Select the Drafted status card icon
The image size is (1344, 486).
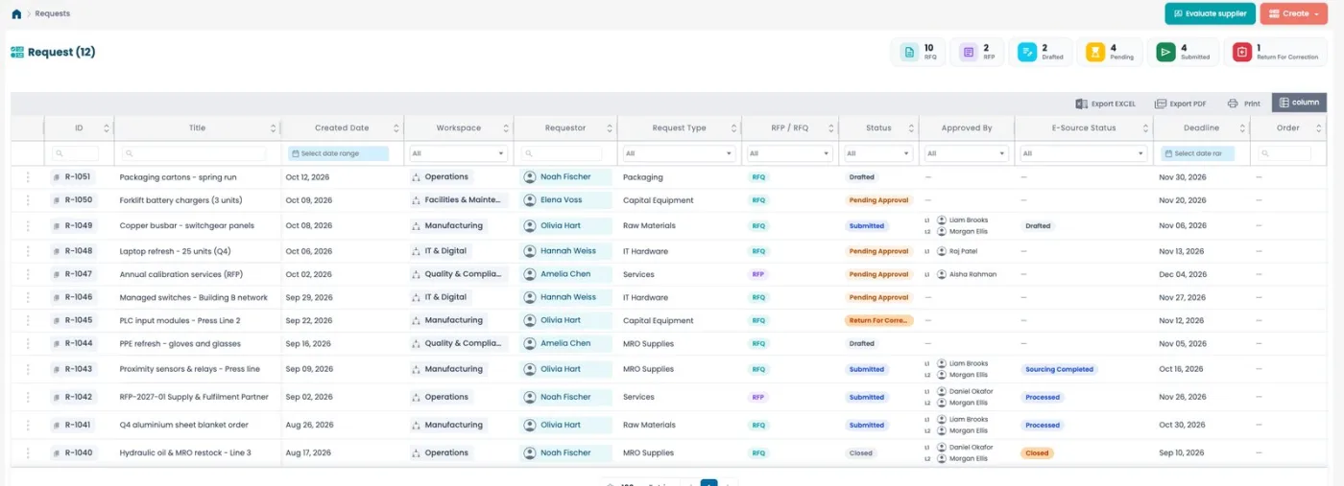click(1027, 53)
